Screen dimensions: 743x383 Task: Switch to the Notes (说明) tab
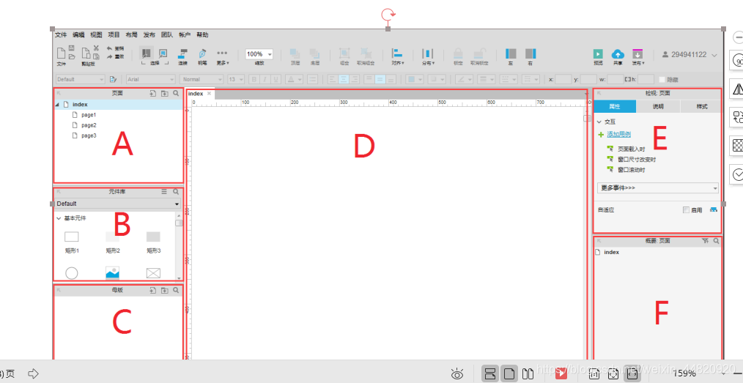tap(658, 106)
